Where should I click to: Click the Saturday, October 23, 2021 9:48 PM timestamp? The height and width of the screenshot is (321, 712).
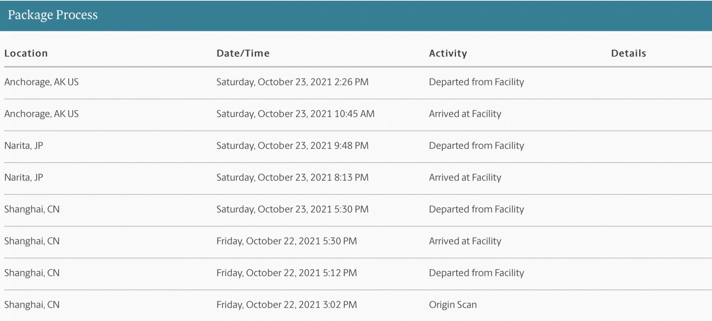click(292, 146)
